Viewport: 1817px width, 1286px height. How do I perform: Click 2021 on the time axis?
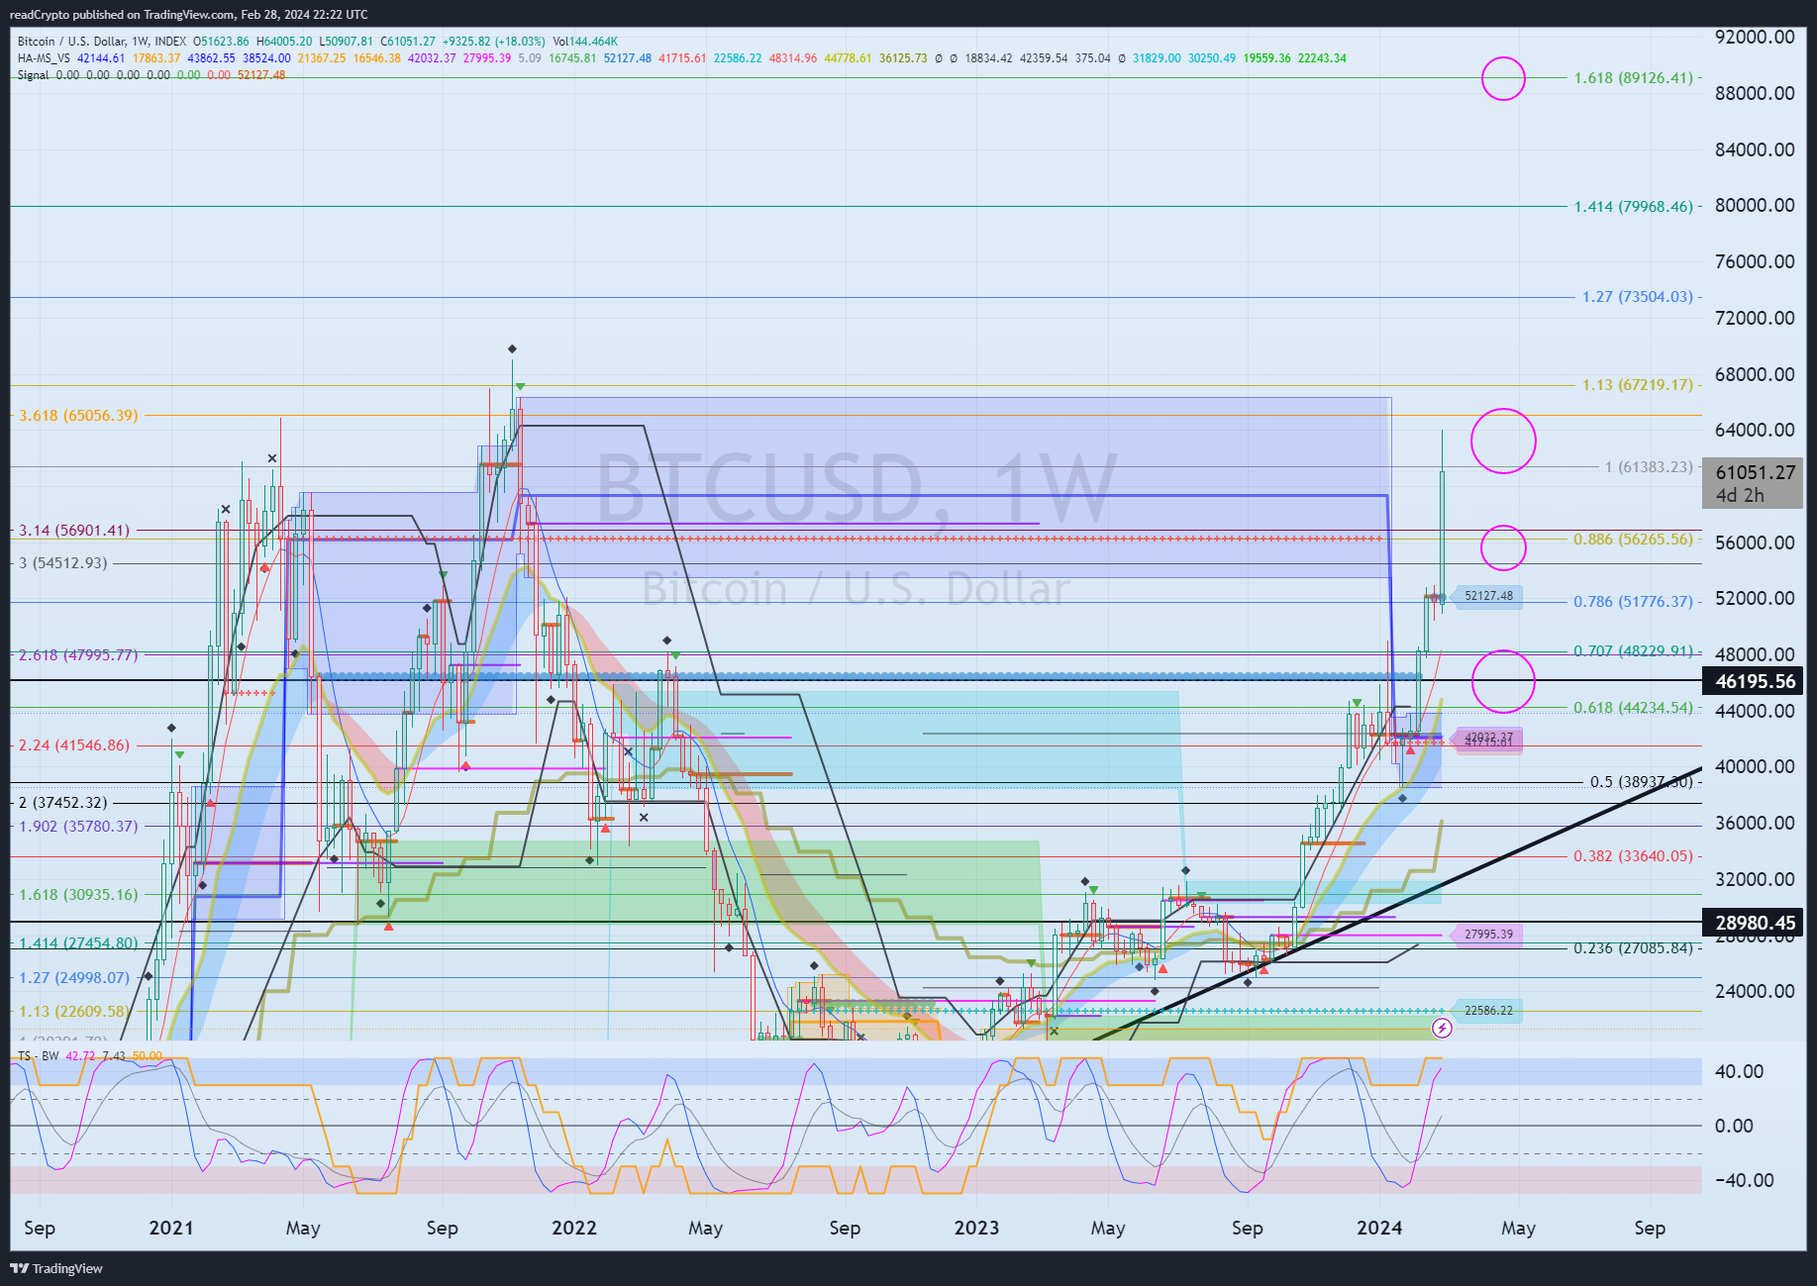tap(171, 1229)
